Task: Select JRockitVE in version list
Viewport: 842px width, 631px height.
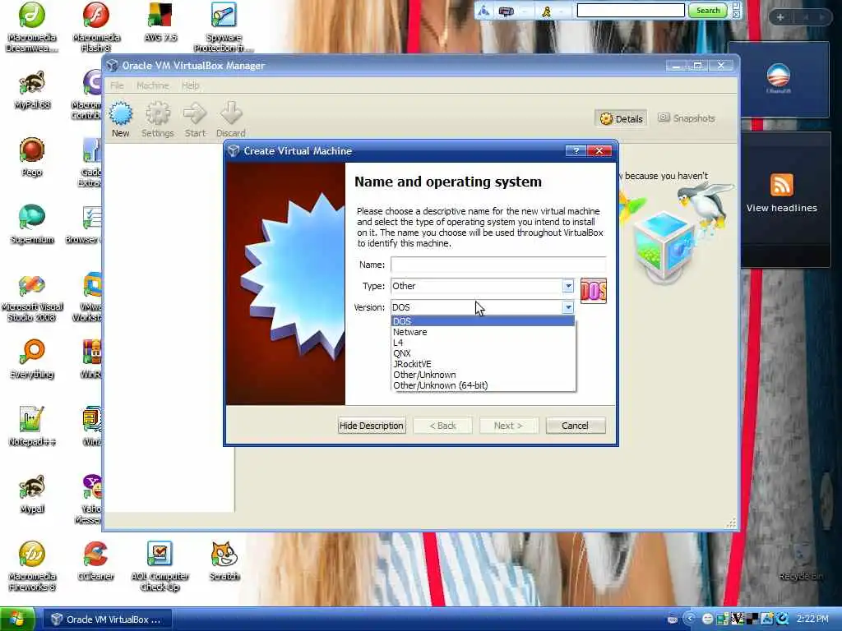Action: click(483, 364)
